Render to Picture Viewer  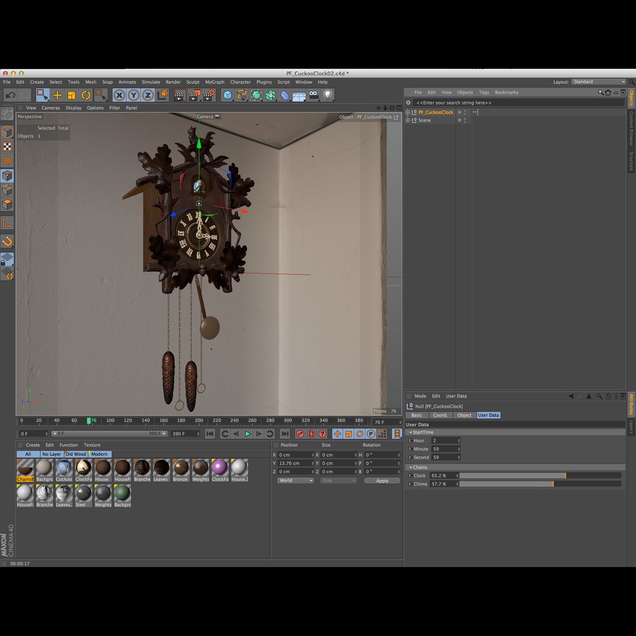[x=194, y=95]
